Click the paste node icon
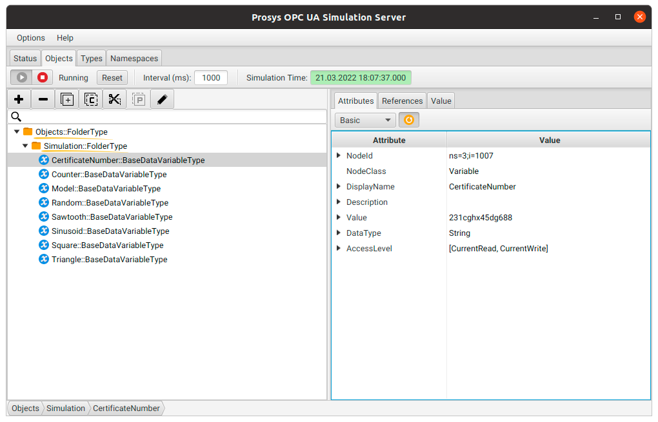 click(x=139, y=99)
